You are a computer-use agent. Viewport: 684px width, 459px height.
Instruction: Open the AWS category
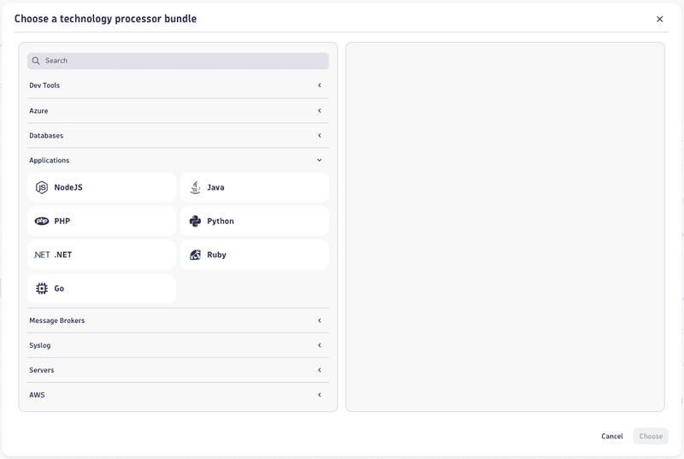37,395
